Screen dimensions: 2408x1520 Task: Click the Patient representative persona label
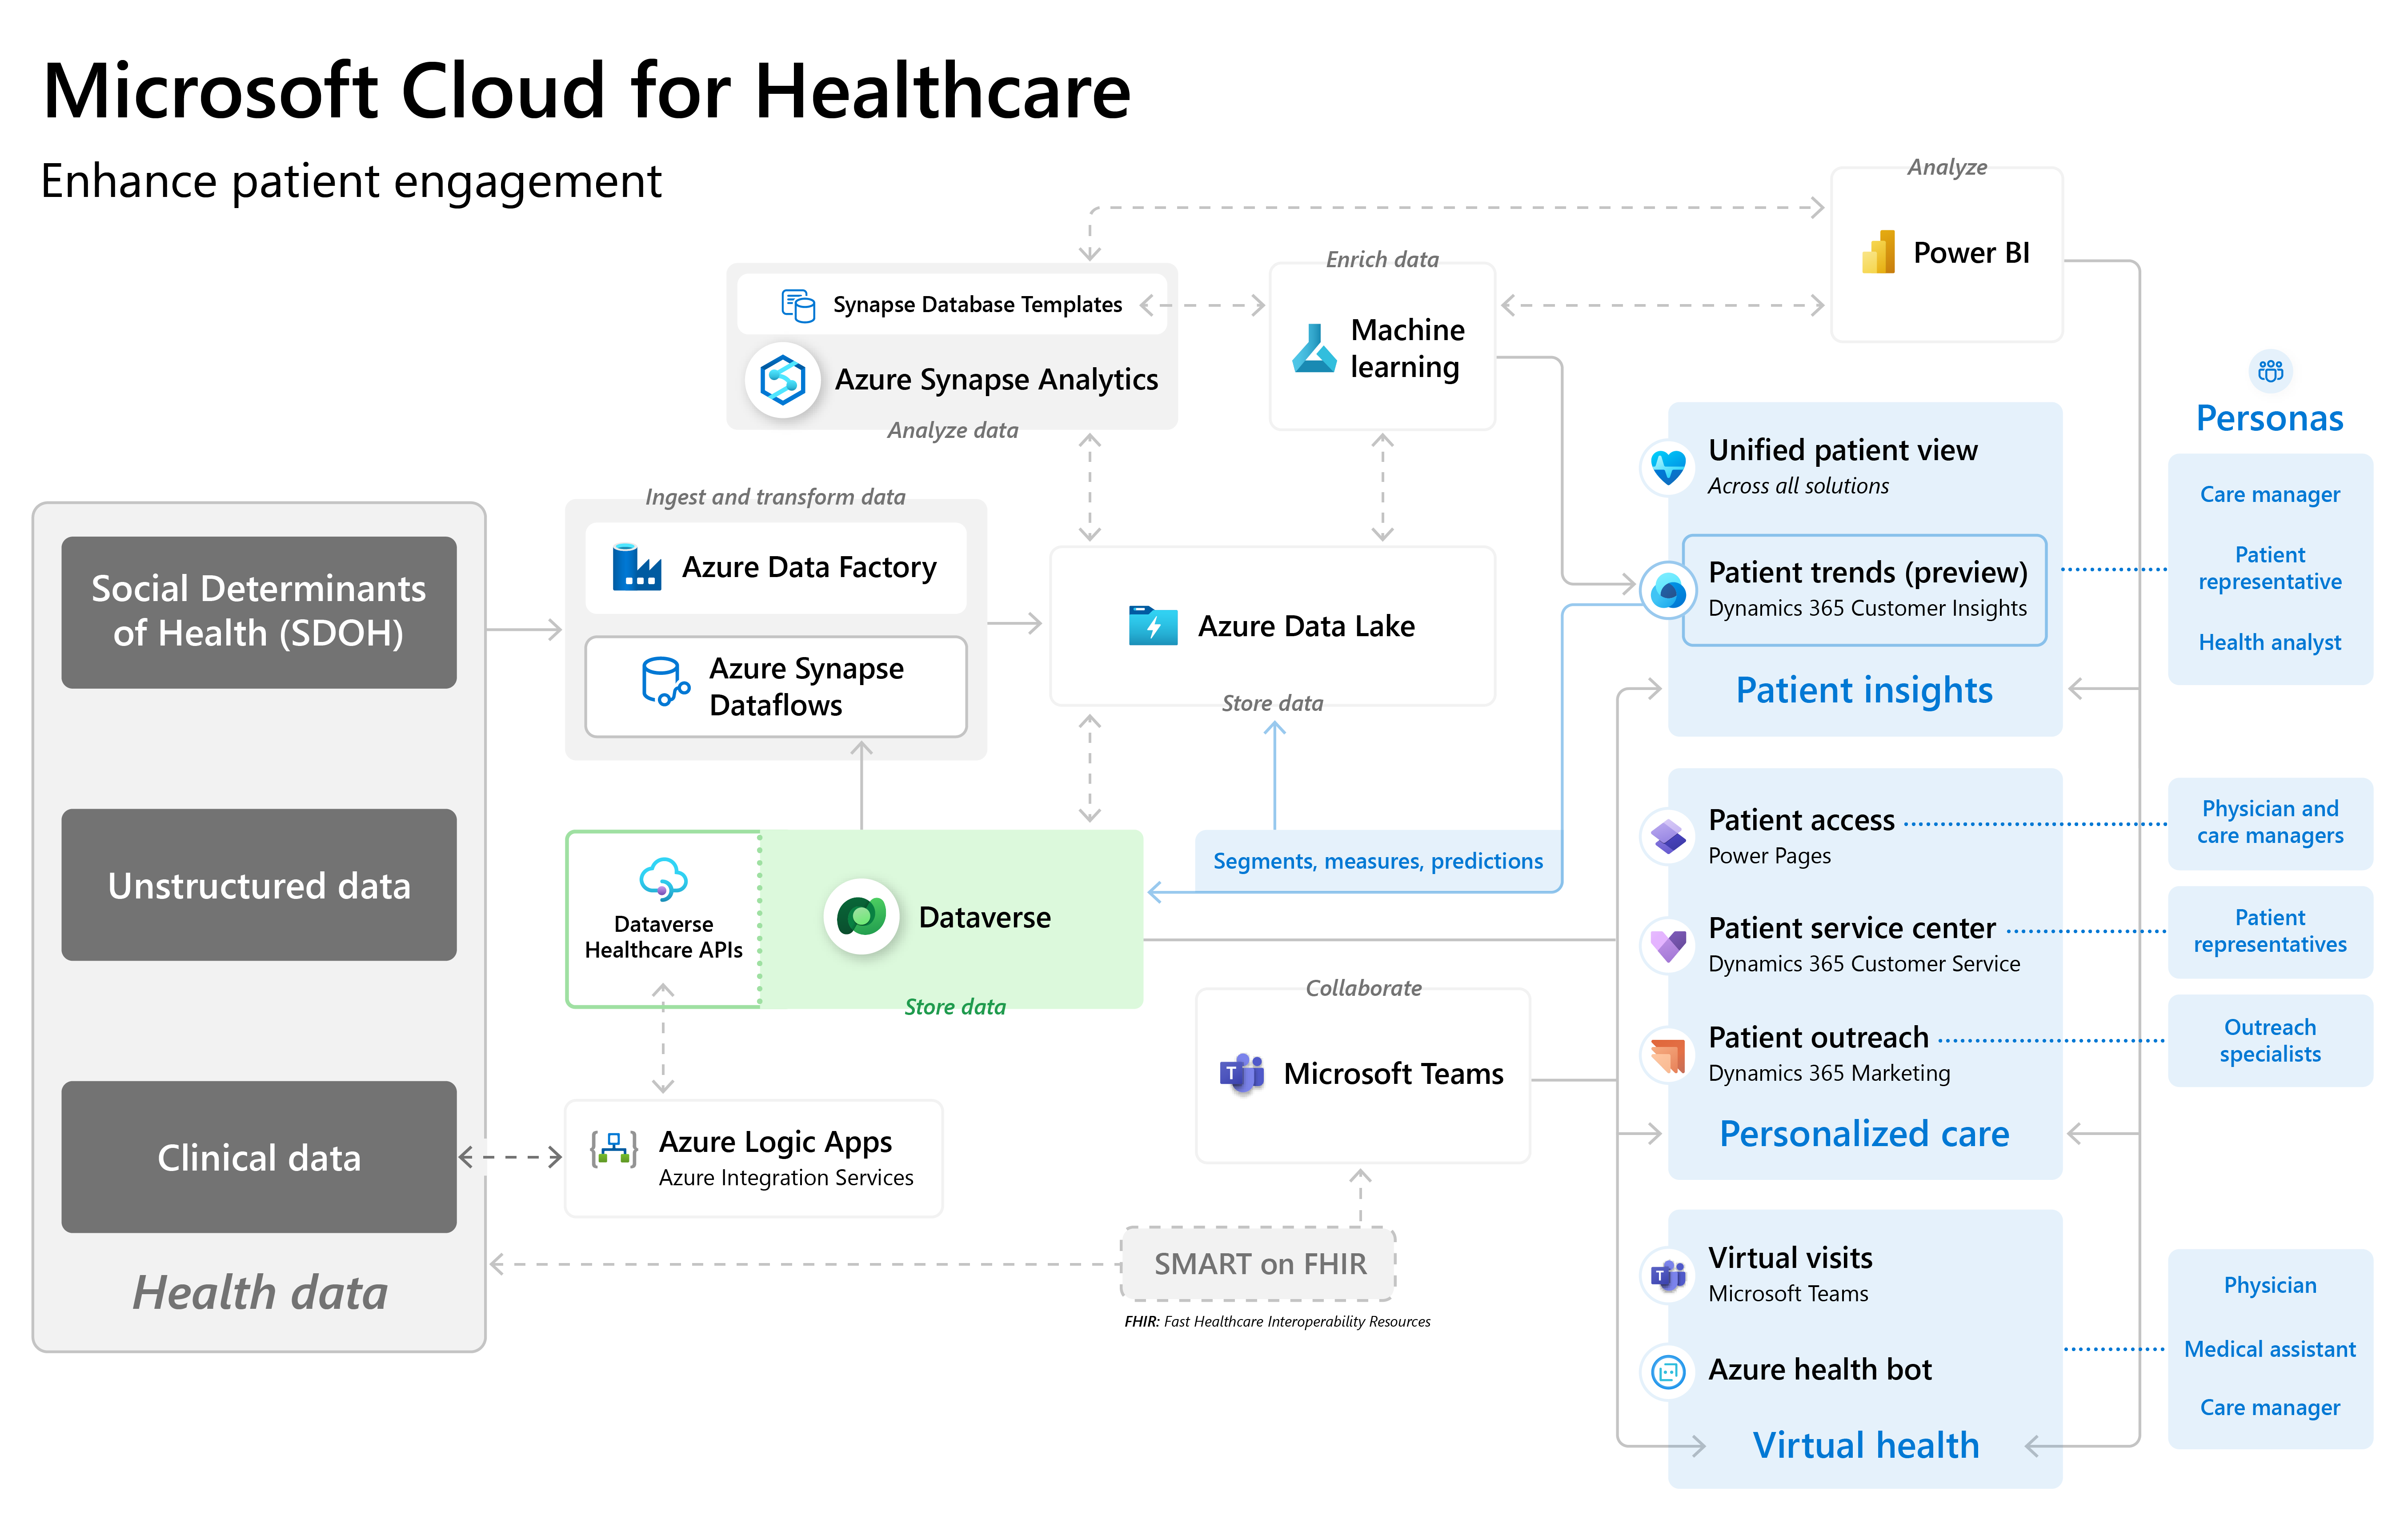click(2270, 568)
